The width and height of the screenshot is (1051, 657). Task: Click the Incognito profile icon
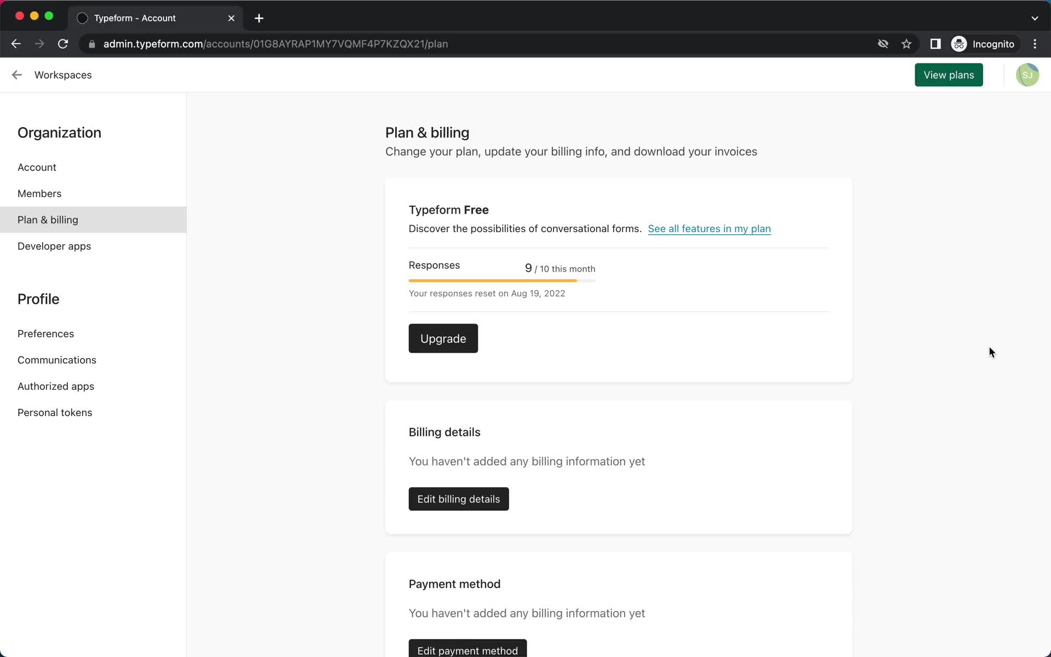[x=960, y=44]
